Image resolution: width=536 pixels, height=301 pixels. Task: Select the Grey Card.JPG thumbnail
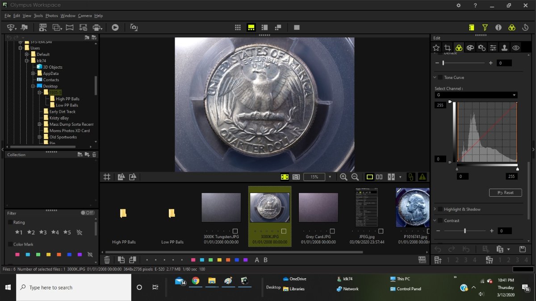click(x=318, y=207)
